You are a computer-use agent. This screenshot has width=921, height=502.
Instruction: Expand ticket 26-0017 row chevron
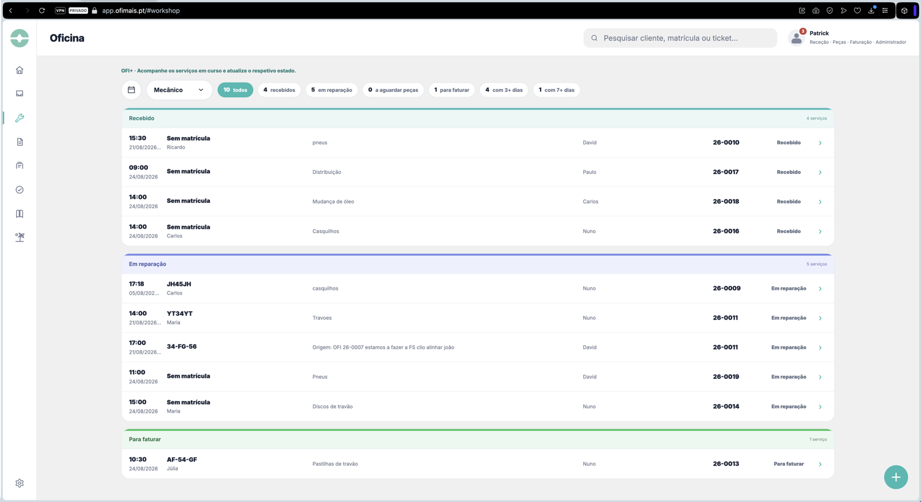pos(820,173)
